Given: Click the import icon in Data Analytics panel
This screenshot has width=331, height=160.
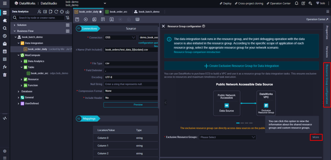Looking at the screenshot, I should click(67, 12).
